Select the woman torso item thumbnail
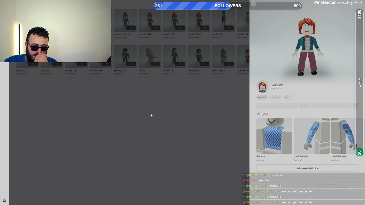 pyautogui.click(x=274, y=136)
